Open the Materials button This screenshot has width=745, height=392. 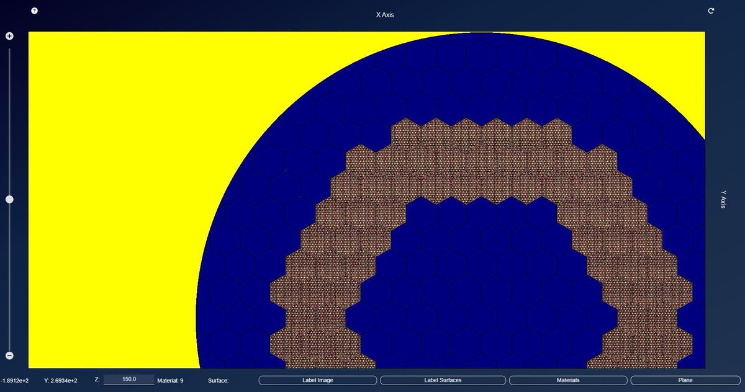click(567, 380)
